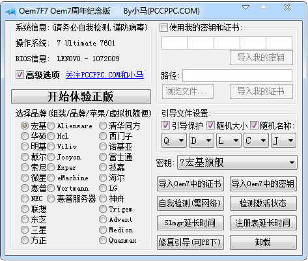Click the 检测激活状态 button

click(263, 204)
